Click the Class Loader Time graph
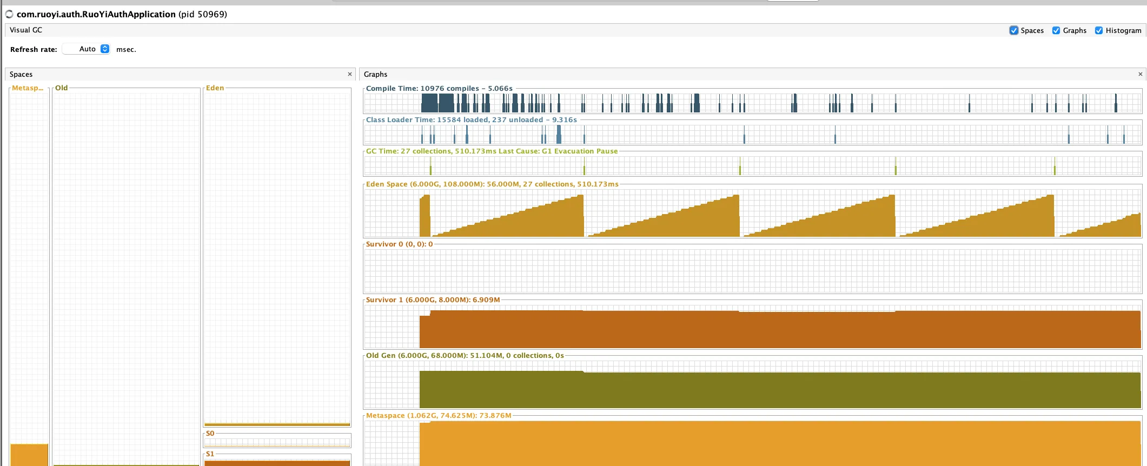1147x466 pixels. 752,134
